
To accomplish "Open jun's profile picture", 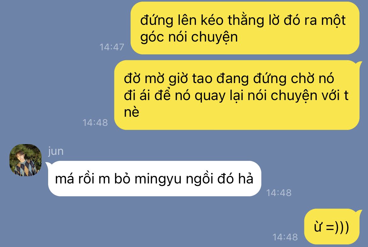I will (x=25, y=160).
